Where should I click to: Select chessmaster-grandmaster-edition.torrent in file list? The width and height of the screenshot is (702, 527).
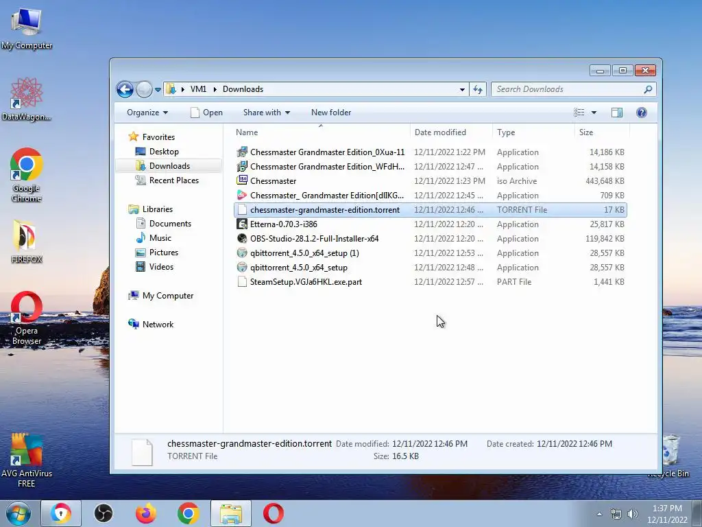[x=430, y=210]
